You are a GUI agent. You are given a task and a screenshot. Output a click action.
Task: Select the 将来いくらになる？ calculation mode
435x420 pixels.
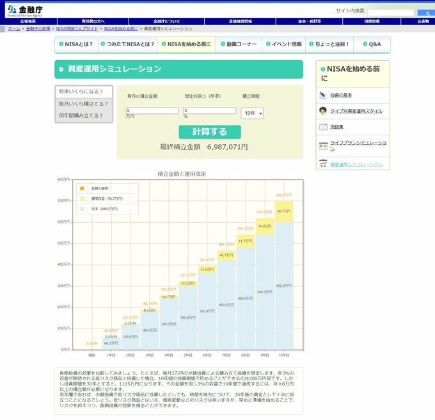point(83,92)
